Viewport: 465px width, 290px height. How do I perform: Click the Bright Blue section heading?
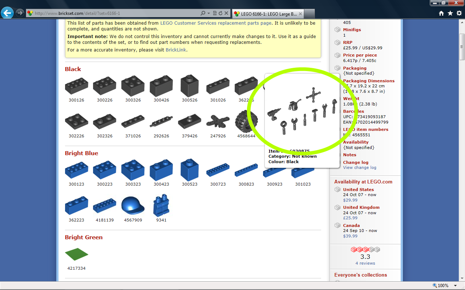click(81, 153)
